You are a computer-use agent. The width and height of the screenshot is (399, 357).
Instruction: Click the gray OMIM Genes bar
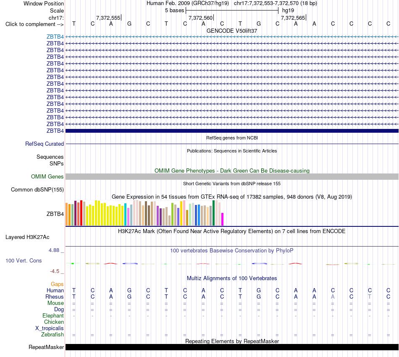click(x=232, y=176)
